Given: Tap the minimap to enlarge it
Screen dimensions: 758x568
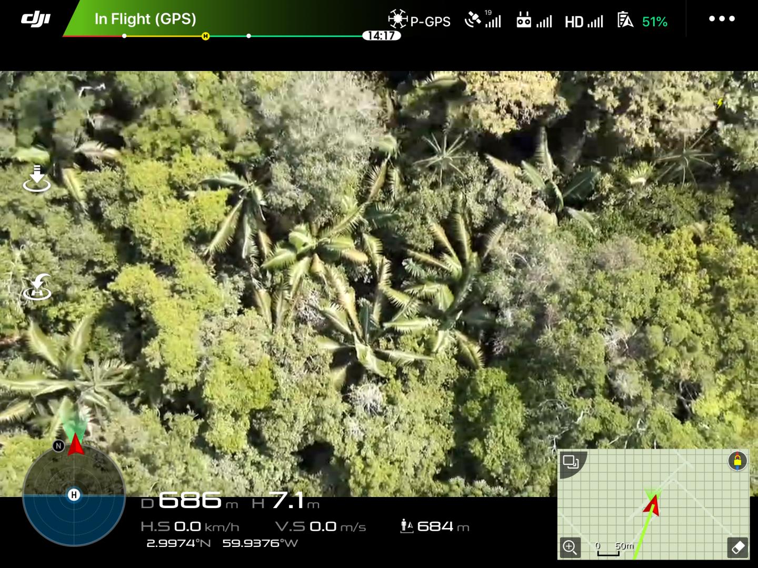Looking at the screenshot, I should [x=653, y=505].
